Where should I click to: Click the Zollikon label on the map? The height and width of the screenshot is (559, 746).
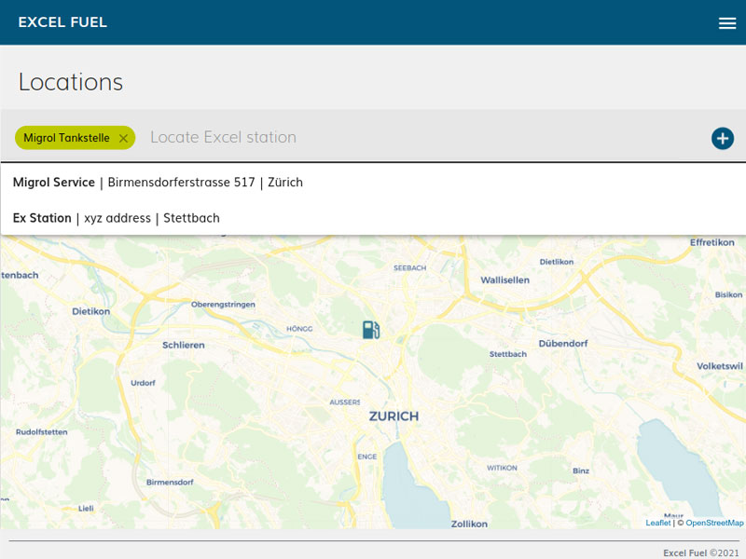(x=469, y=524)
